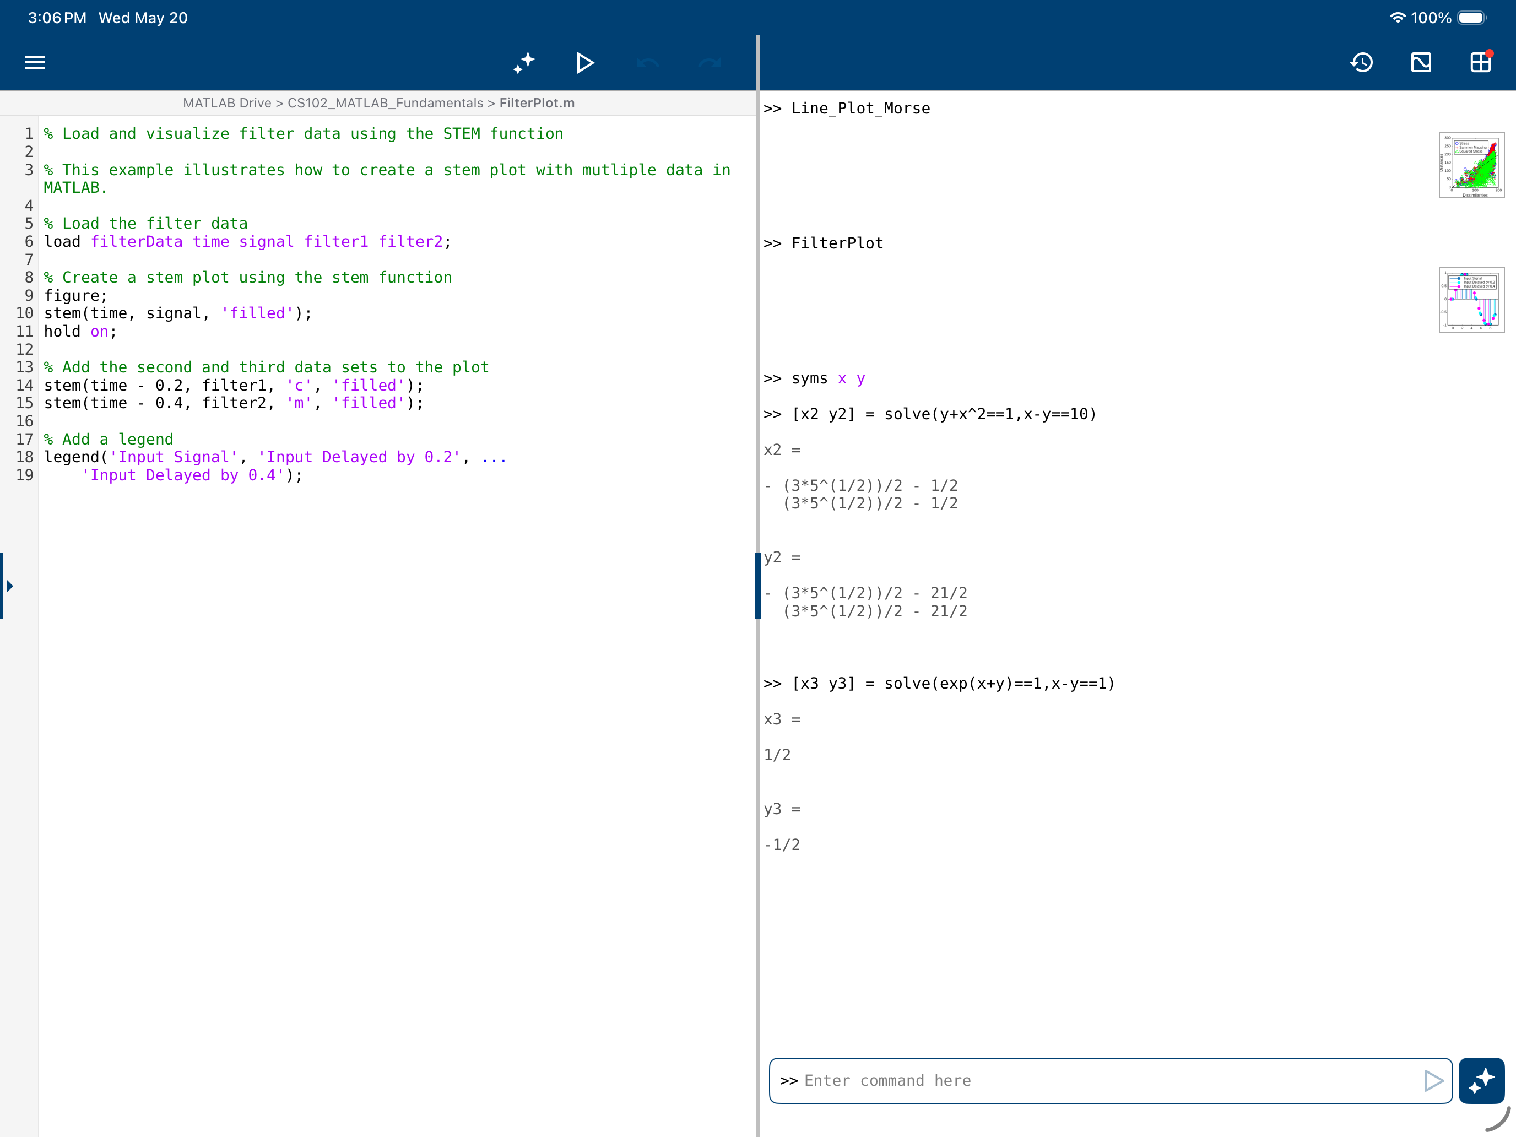
Task: Run the FilterPlot.m script
Action: (584, 62)
